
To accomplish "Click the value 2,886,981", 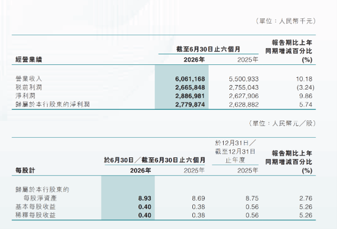I will tap(190, 96).
